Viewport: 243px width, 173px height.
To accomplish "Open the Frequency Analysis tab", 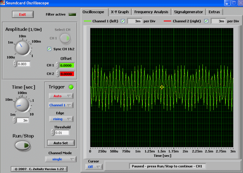I will [151, 12].
